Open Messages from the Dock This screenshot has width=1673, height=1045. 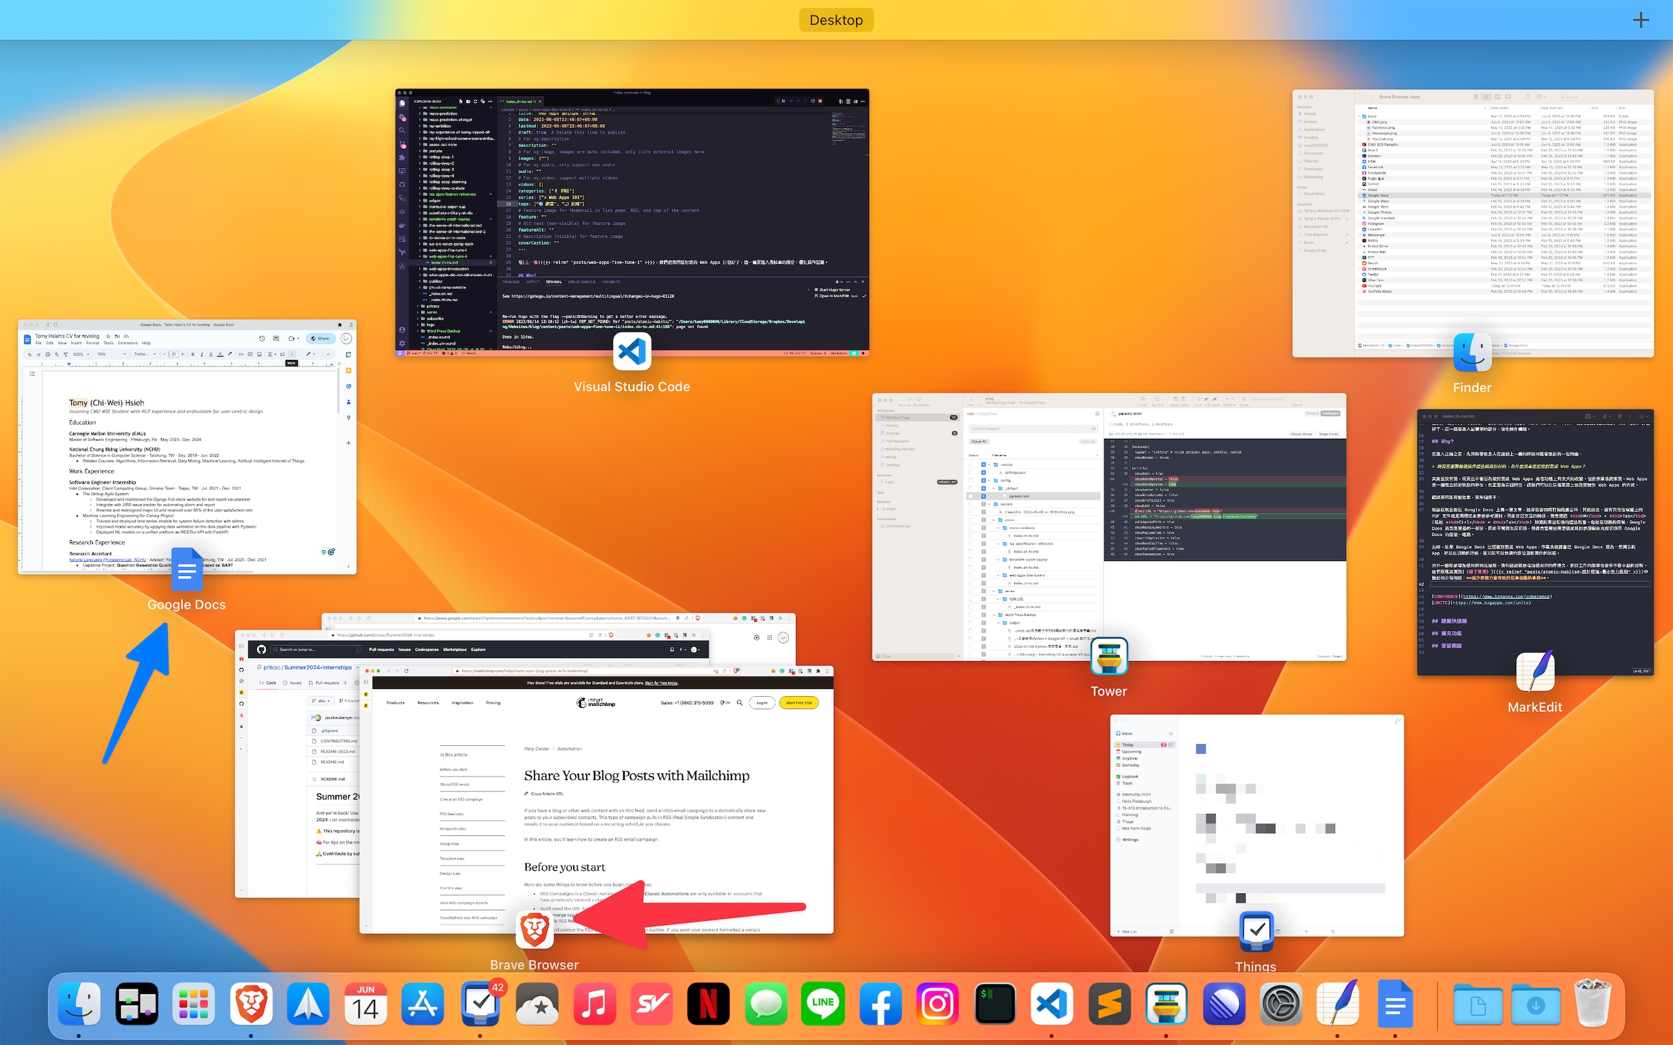click(x=766, y=1004)
